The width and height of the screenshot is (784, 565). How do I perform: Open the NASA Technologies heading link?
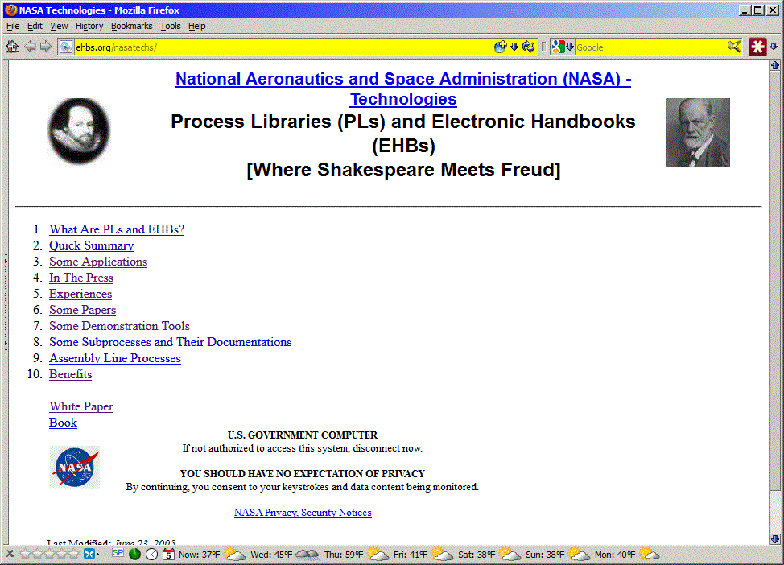tap(403, 89)
